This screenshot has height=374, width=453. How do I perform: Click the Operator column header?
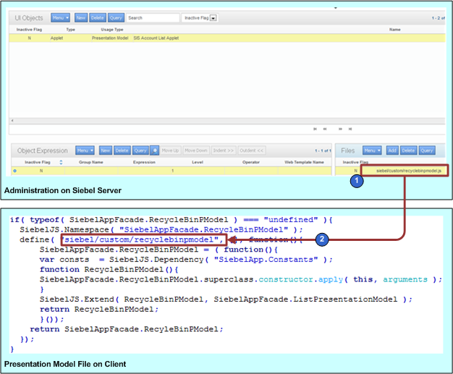coord(251,162)
